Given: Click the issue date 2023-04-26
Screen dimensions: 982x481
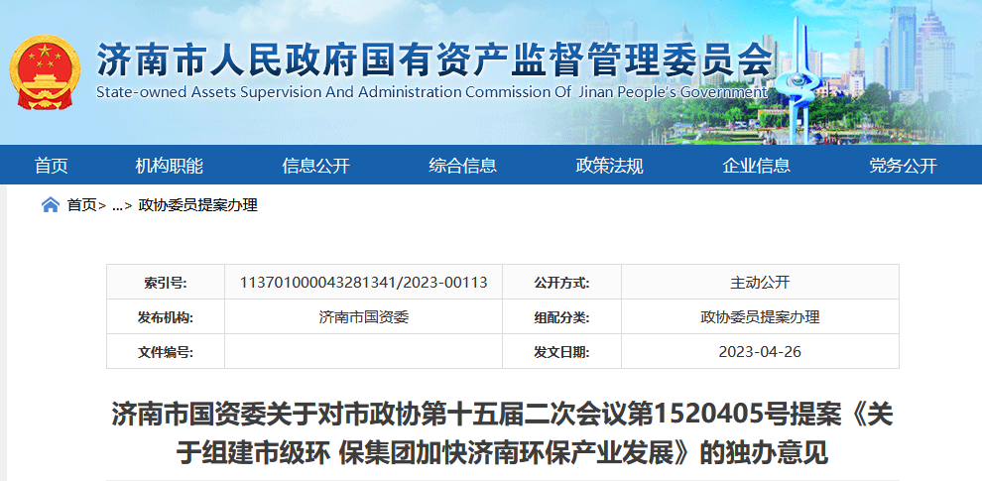Looking at the screenshot, I should click(x=760, y=352).
